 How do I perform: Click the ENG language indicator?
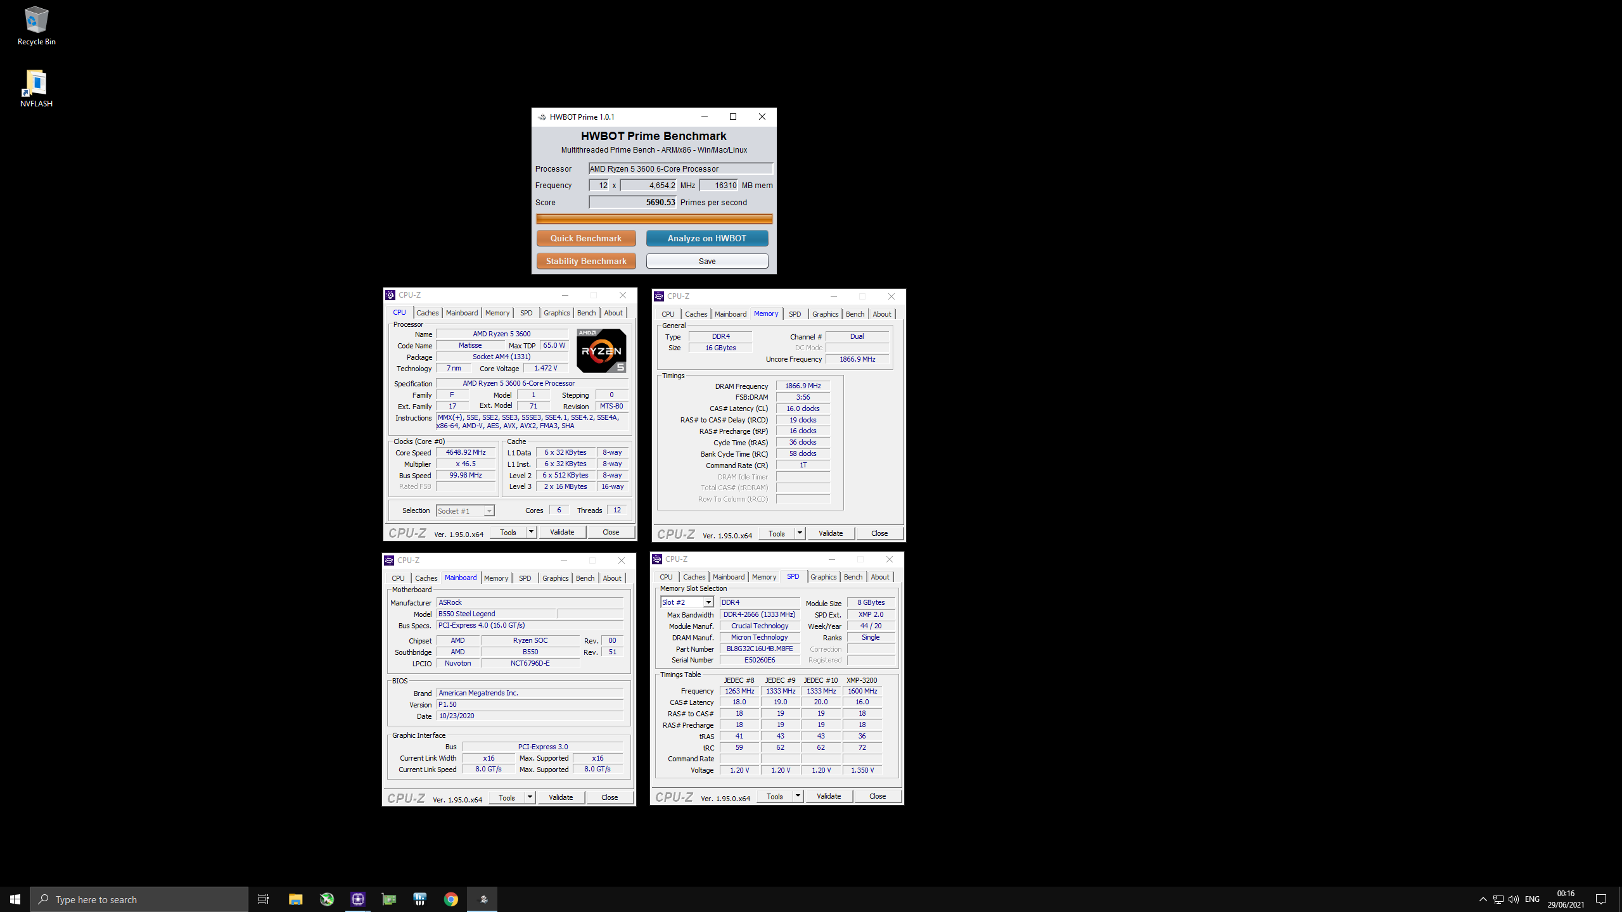(1532, 899)
